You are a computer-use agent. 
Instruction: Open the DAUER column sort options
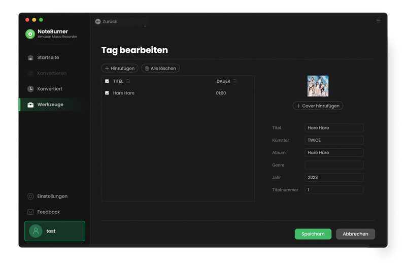pos(235,81)
